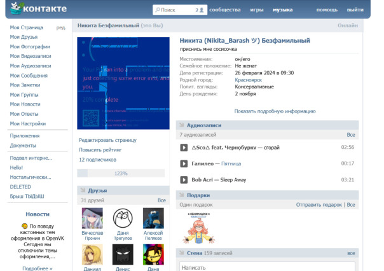Play the △Sco△ feat. Чернобурkv track

pos(184,148)
